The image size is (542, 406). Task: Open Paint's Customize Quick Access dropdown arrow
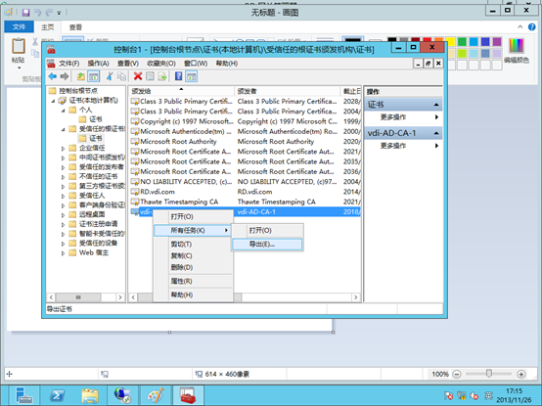point(59,13)
